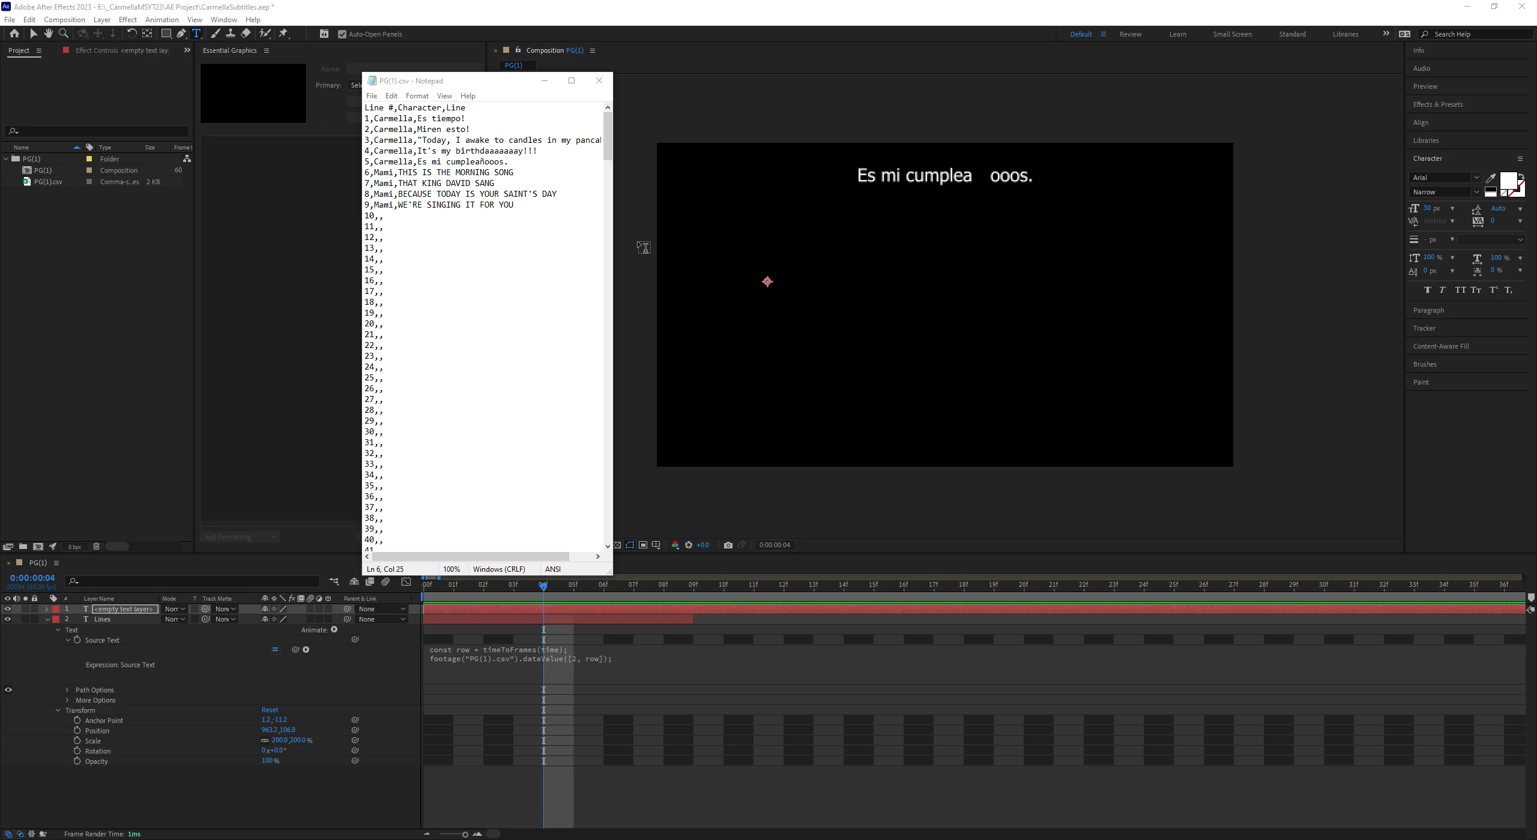This screenshot has width=1537, height=840.
Task: Select the Rectangle shape tool
Action: pyautogui.click(x=166, y=34)
